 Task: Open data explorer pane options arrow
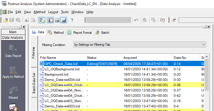205,26
